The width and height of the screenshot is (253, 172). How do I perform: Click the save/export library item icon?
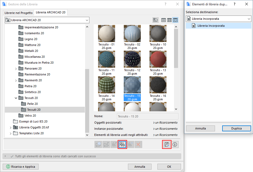pos(167,144)
